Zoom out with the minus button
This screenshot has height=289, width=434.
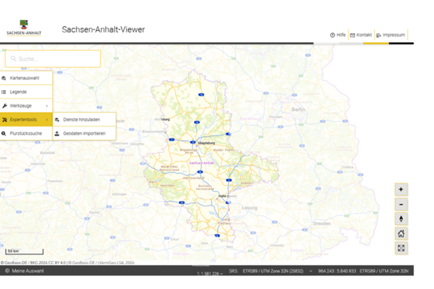(x=401, y=205)
